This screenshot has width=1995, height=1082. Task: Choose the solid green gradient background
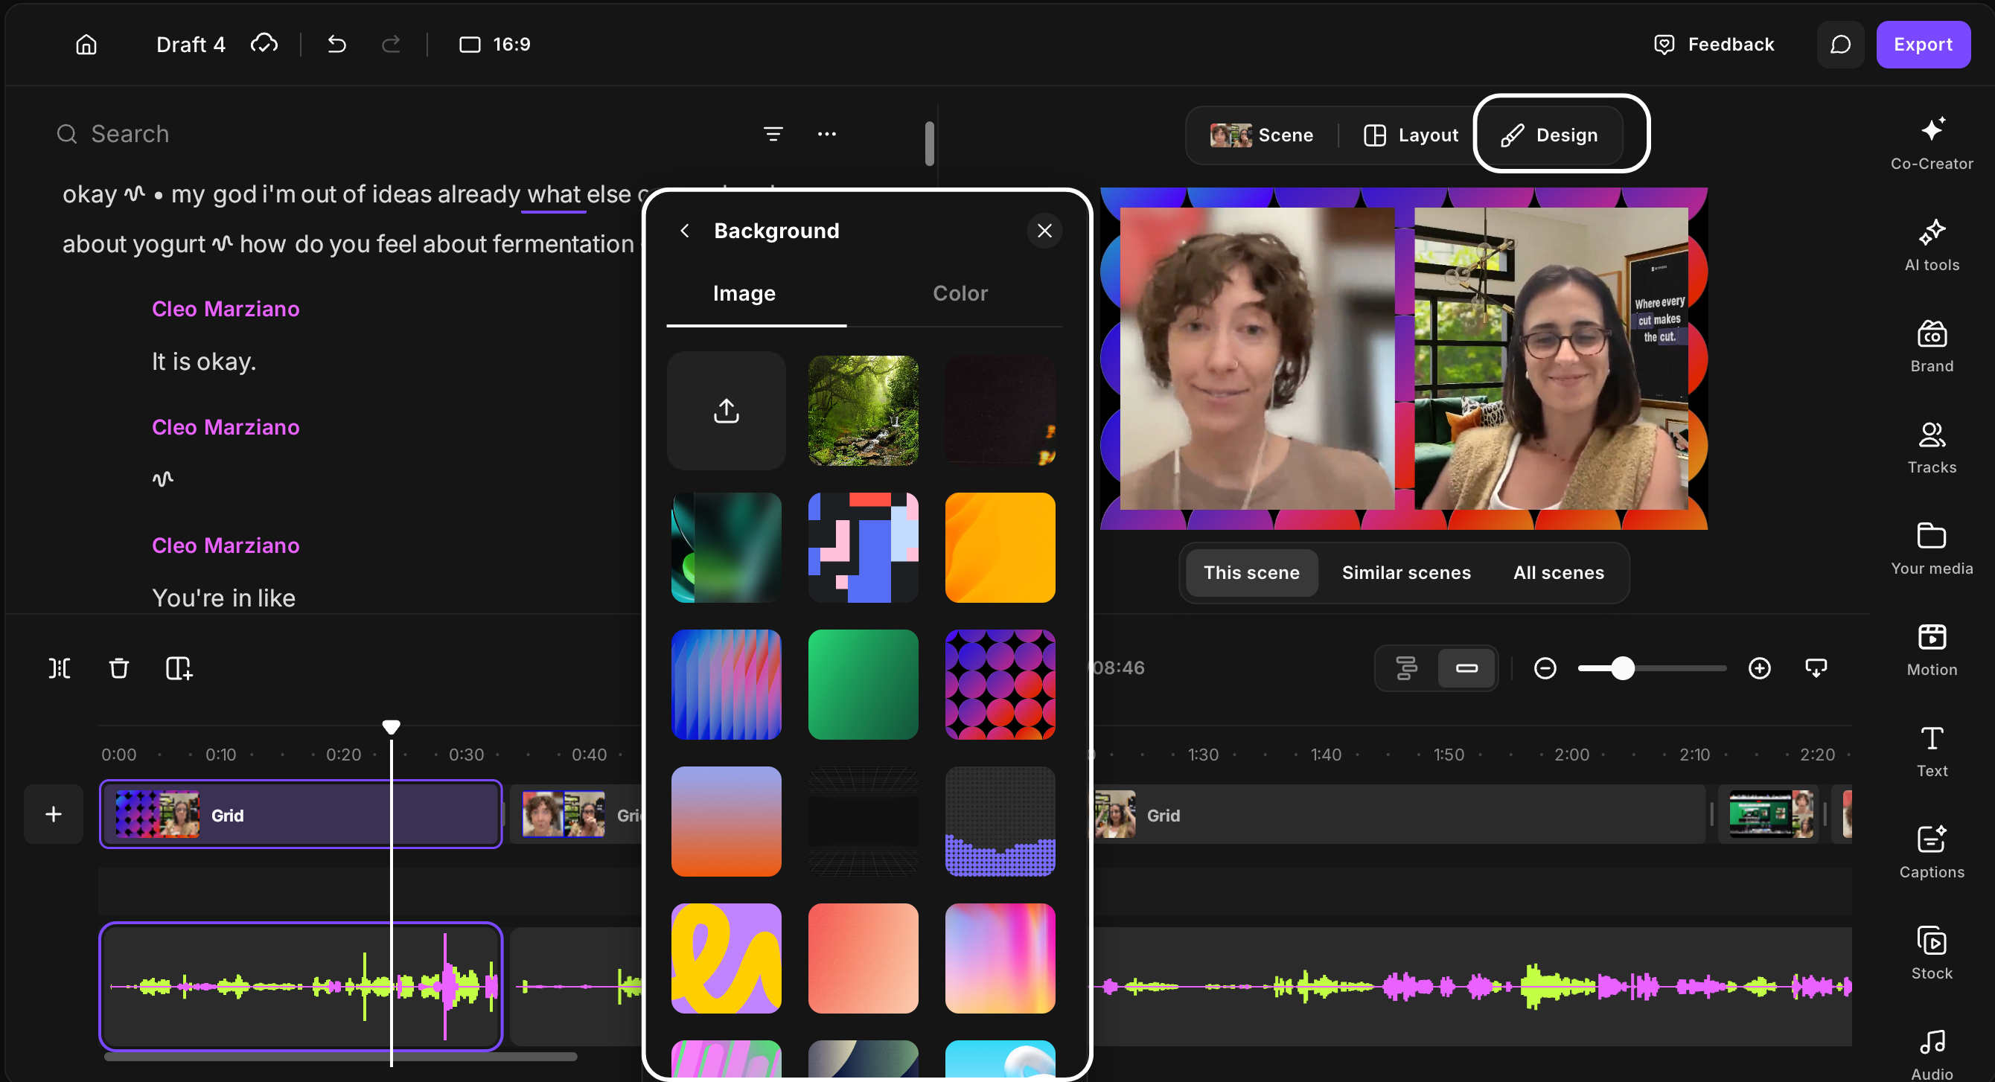click(863, 684)
